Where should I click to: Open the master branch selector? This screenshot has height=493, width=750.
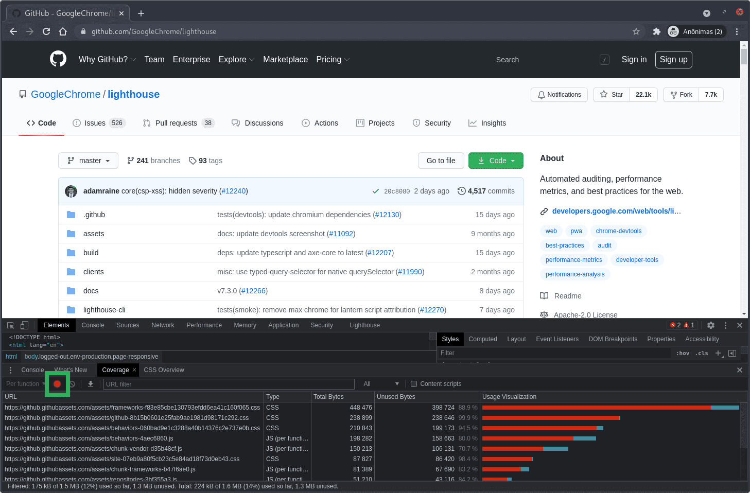coord(88,161)
